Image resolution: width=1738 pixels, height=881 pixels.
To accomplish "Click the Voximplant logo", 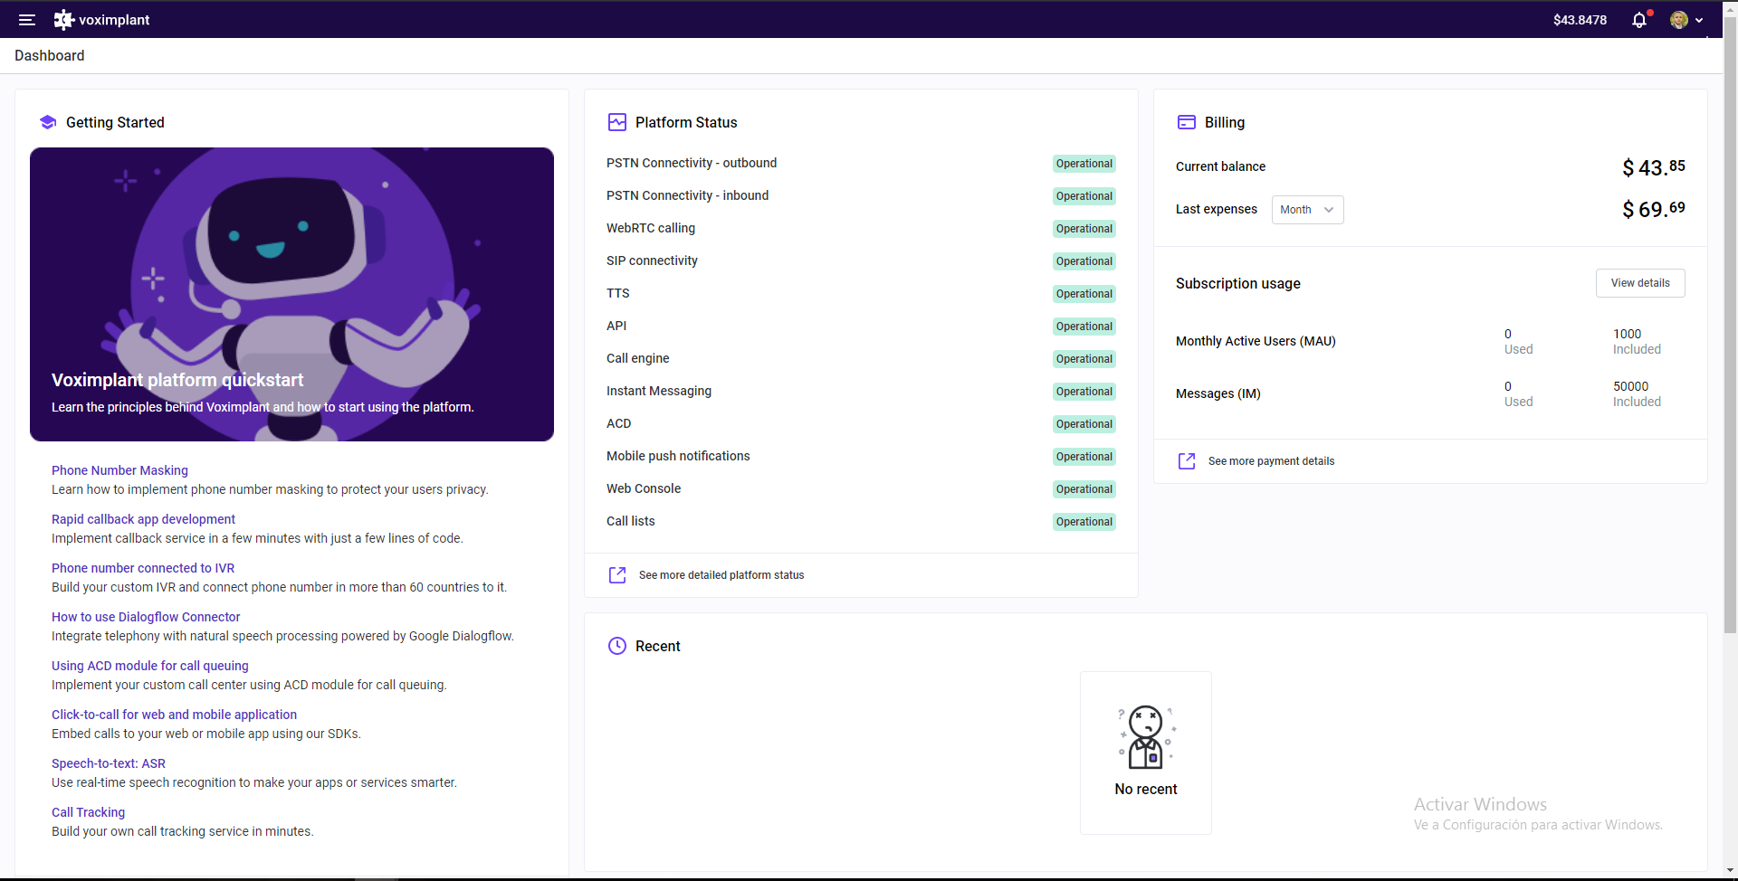I will (x=101, y=20).
